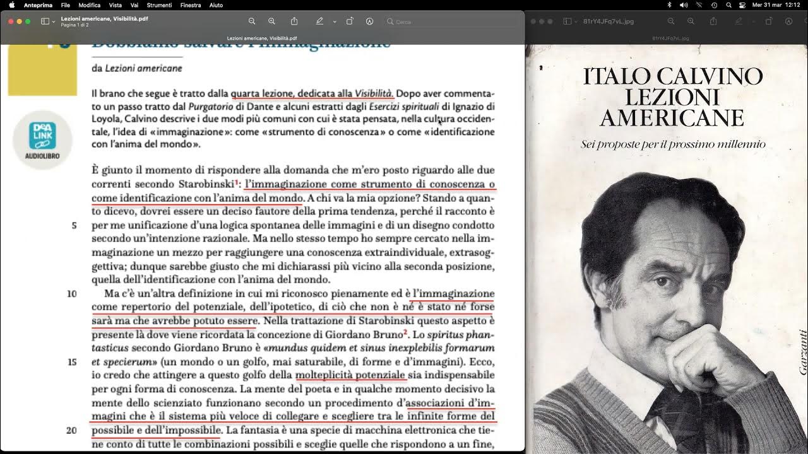808x454 pixels.
Task: Open the File menu
Action: click(66, 5)
